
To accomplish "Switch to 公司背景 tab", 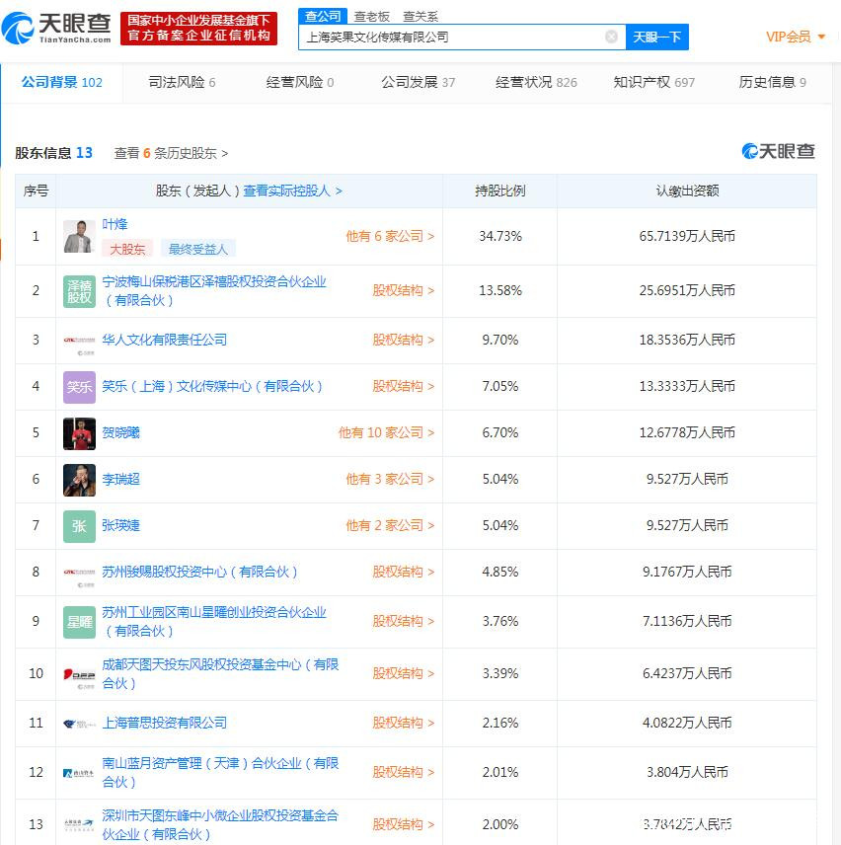I will coord(62,82).
